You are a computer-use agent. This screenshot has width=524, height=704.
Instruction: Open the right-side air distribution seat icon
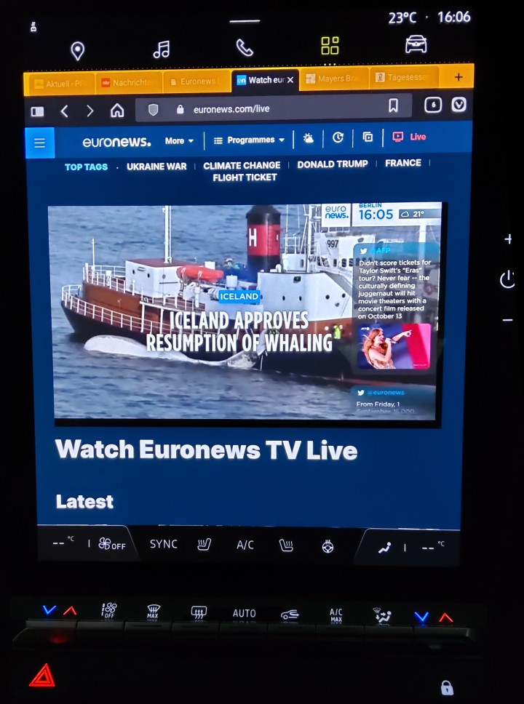(x=385, y=548)
